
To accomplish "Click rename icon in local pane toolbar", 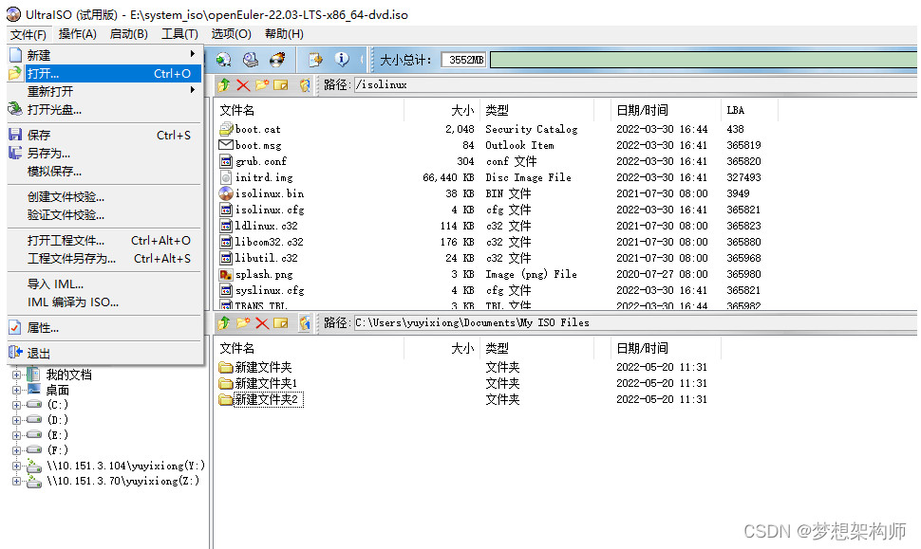I will [281, 322].
